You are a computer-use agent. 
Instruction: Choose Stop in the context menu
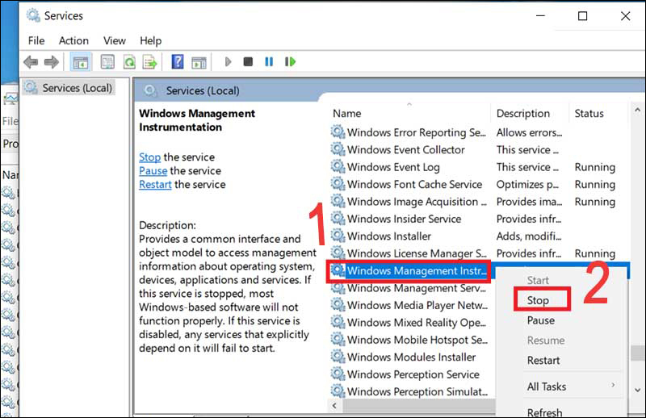538,300
